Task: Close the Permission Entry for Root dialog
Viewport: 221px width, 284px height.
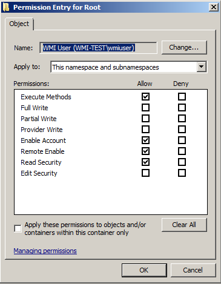Action: (x=214, y=7)
